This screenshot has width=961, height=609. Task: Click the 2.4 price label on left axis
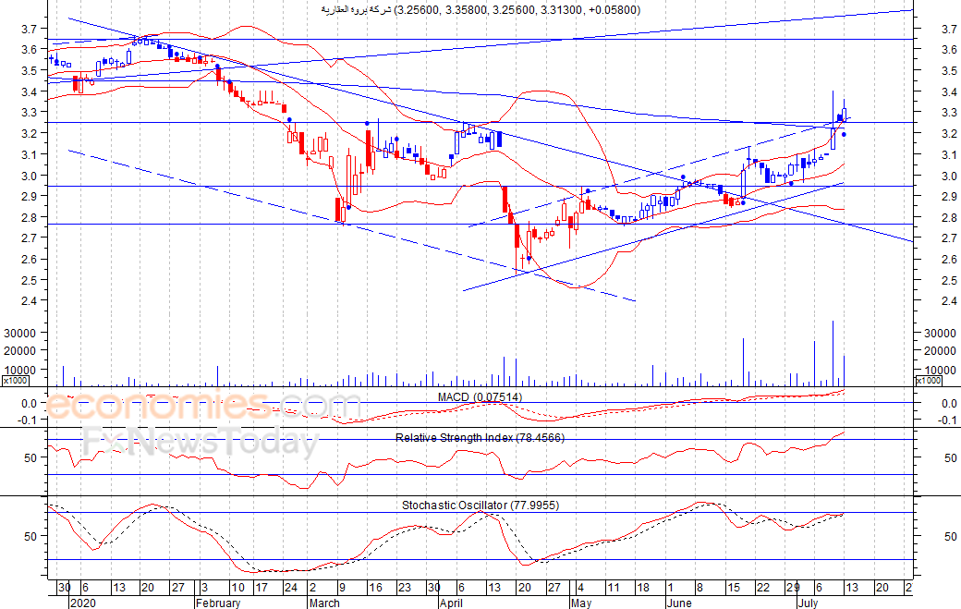[30, 301]
